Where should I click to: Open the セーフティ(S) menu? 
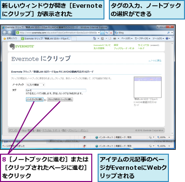coord(143,39)
